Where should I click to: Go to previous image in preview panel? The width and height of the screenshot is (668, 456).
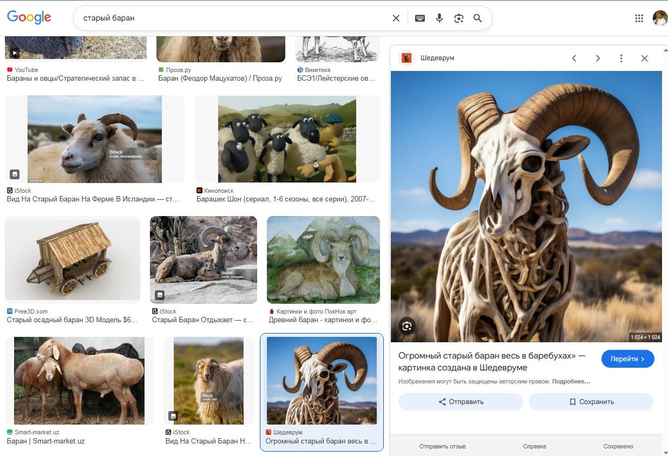574,58
